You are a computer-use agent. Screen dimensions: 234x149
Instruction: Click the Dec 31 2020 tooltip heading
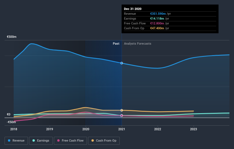(133, 9)
